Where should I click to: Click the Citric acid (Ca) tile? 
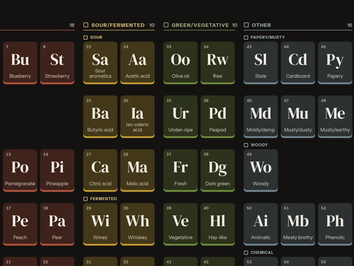[100, 171]
